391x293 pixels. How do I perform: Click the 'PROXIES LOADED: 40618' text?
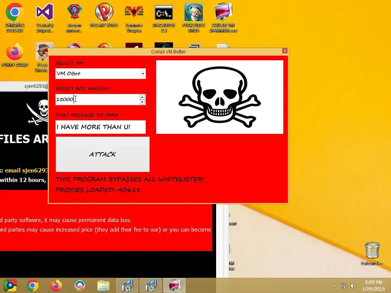click(x=98, y=190)
